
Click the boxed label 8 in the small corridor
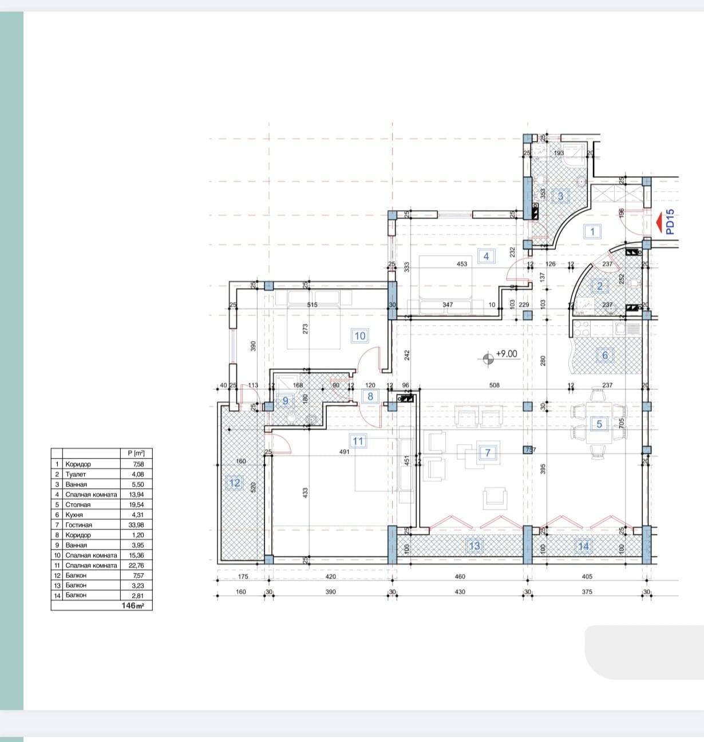pyautogui.click(x=370, y=396)
